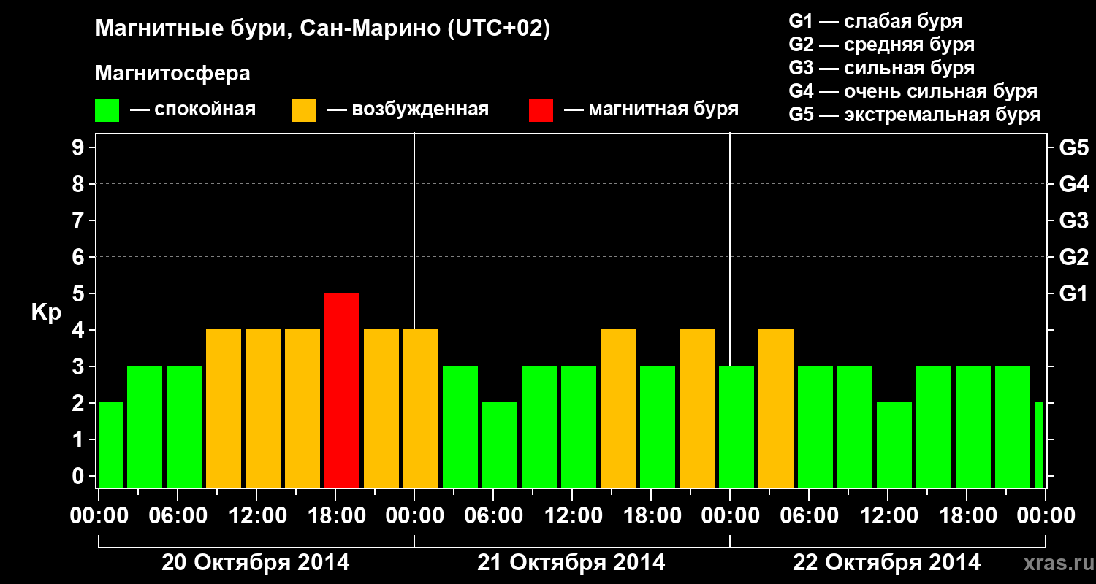Click the green 'спокойная' legend swatch

point(107,110)
